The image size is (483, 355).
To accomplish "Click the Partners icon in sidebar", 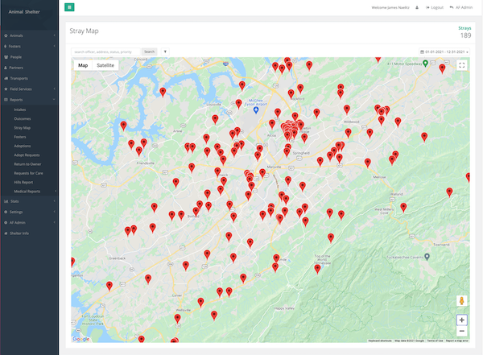I will click(6, 68).
